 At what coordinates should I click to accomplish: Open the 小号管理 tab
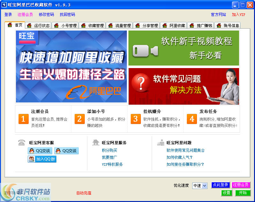65,25
